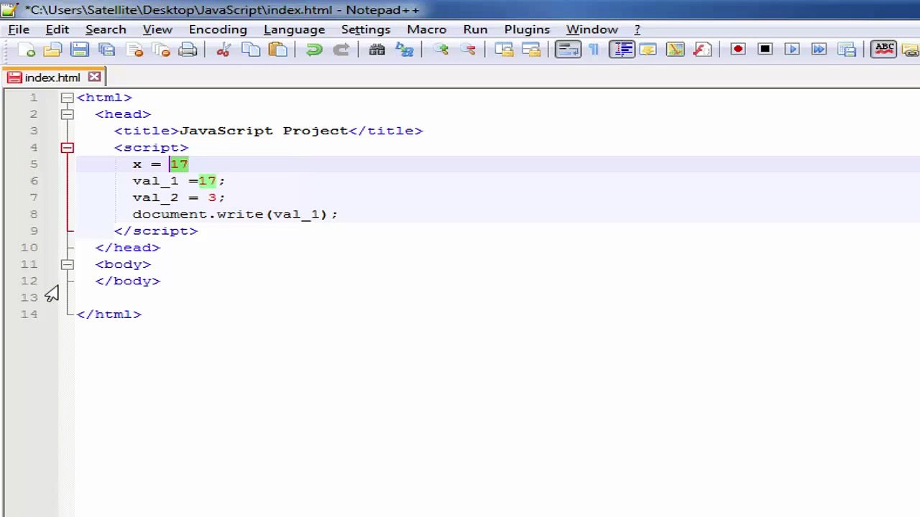This screenshot has height=517, width=920.
Task: Start macro recording with red circle
Action: coord(738,50)
